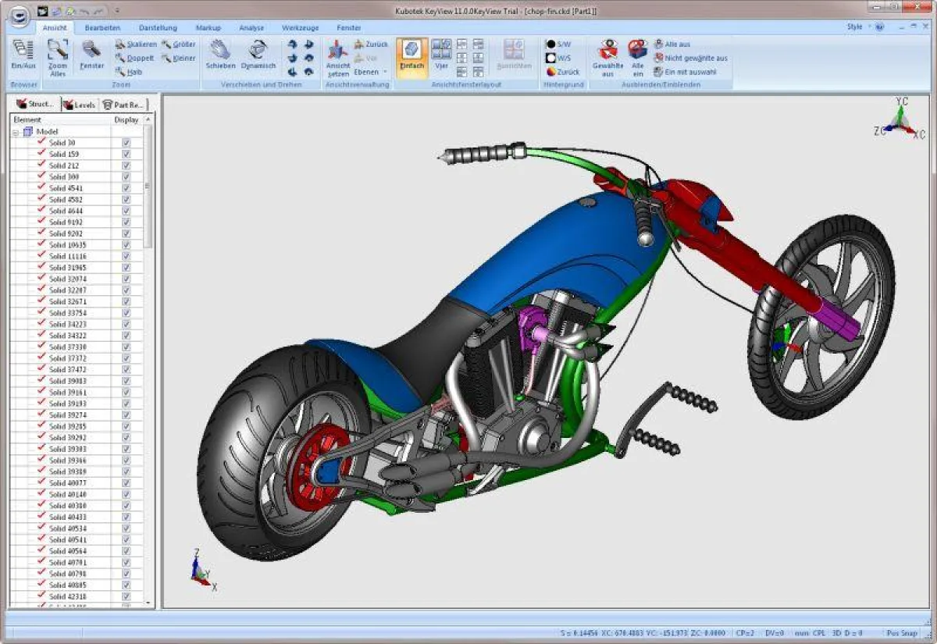Toggle Display checkbox for Solid 212
937x644 pixels.
coord(126,165)
